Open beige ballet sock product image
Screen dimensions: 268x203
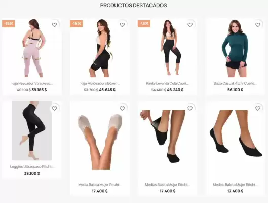click(100, 142)
